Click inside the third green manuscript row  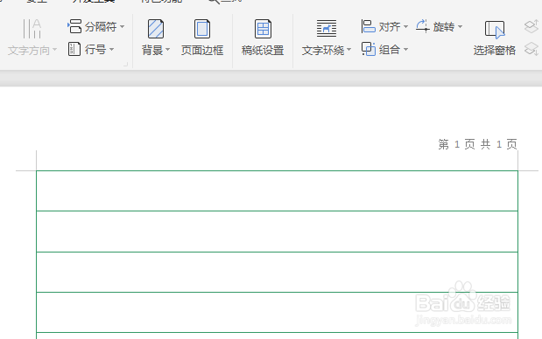point(277,272)
